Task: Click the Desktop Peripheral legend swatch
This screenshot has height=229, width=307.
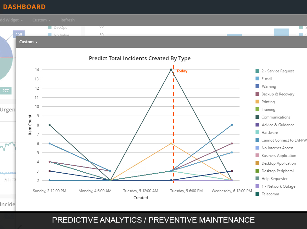Action: pos(257,171)
